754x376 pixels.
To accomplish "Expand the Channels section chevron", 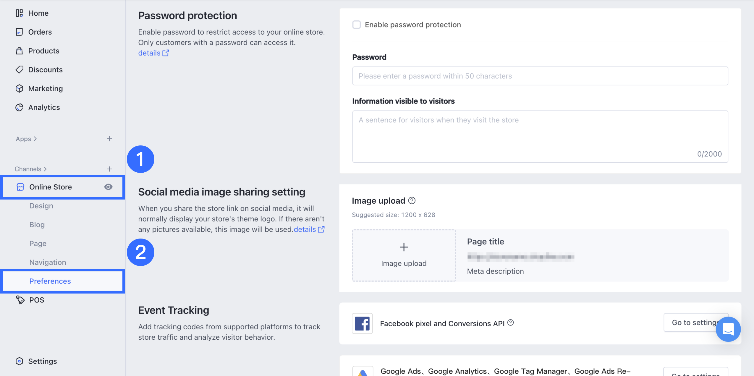I will (45, 169).
